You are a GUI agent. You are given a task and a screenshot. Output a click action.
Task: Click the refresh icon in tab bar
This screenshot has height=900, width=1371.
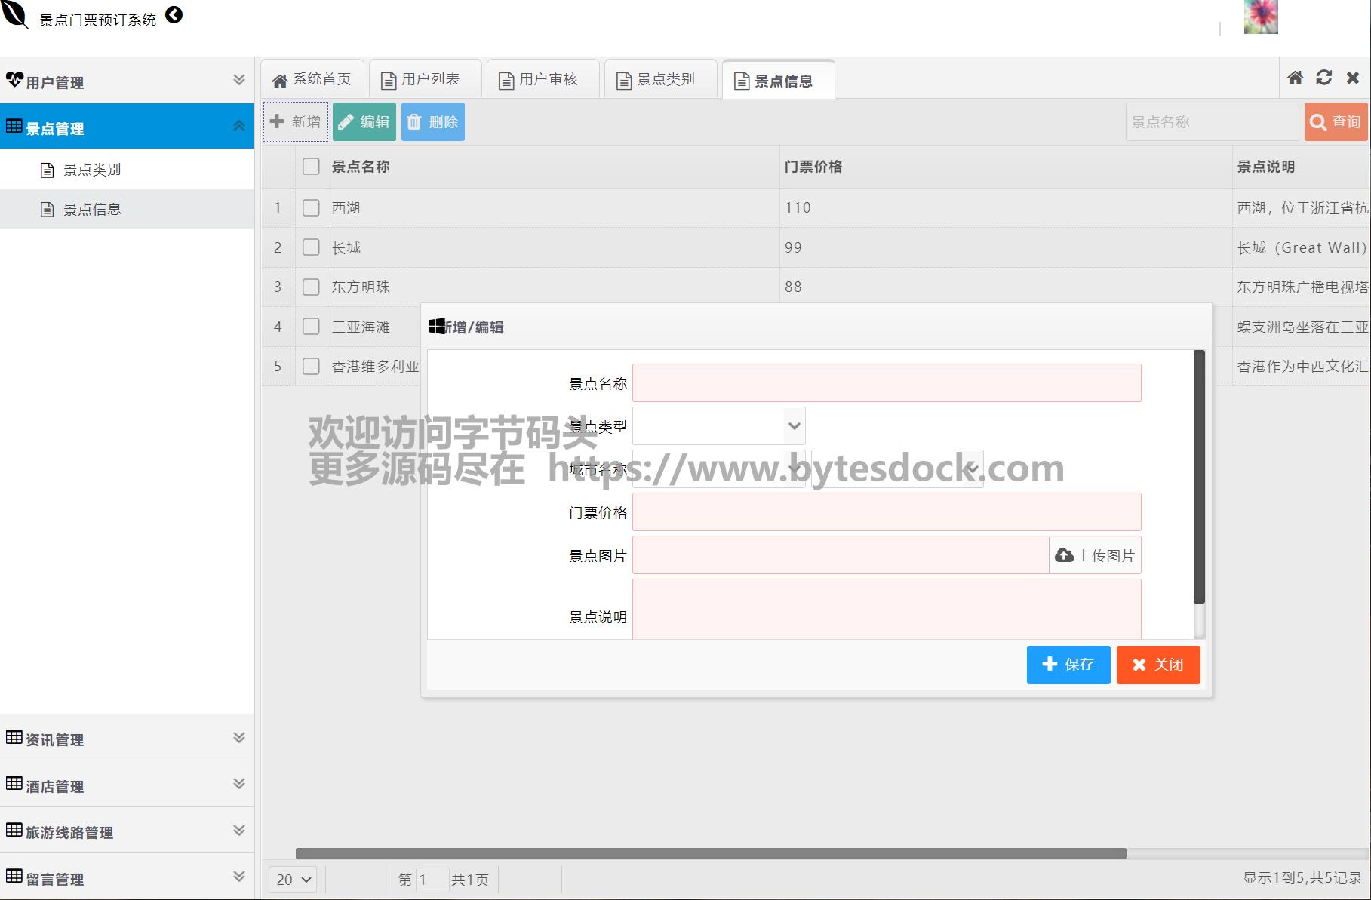click(x=1323, y=78)
